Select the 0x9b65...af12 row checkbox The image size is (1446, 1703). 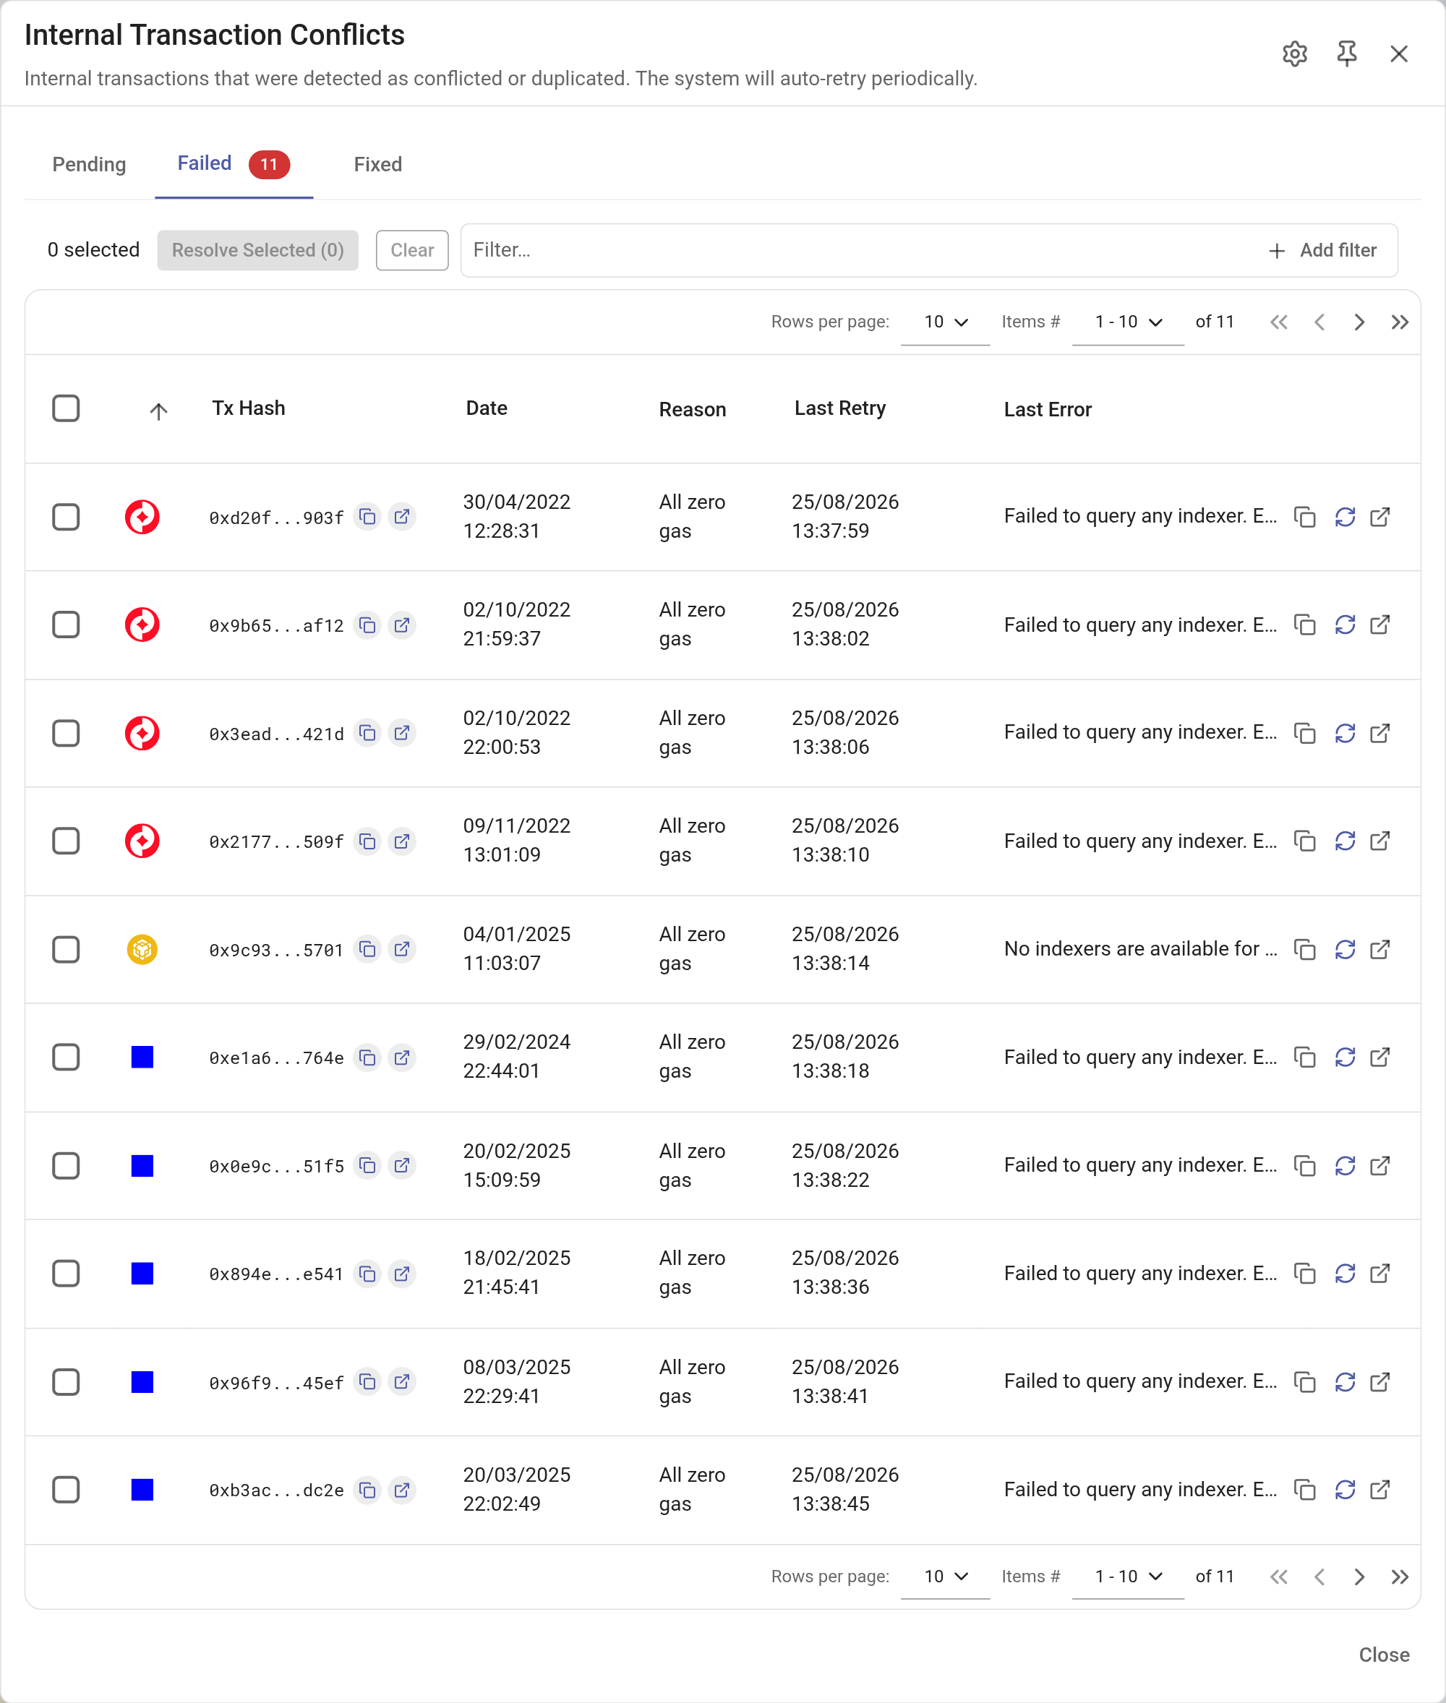click(x=66, y=625)
